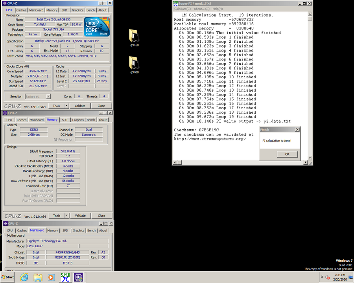This screenshot has height=283, width=354.
Task: Close the Finish dialog
Action: pos(297,130)
